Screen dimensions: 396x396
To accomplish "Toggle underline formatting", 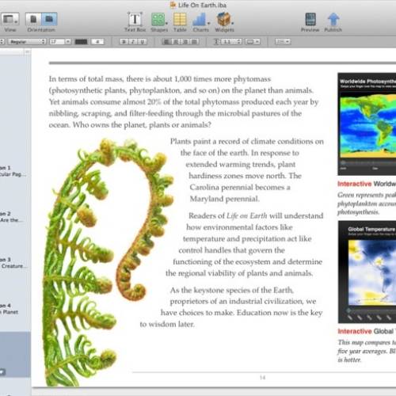I will click(x=143, y=42).
